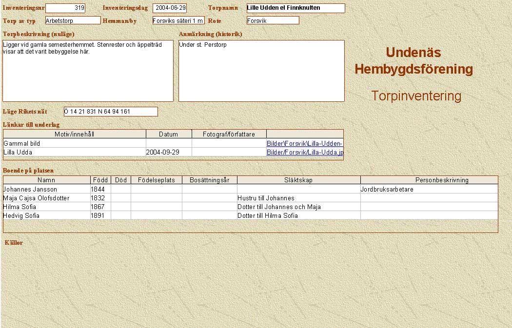Click the Motiv/innehåll column header

(x=75, y=134)
